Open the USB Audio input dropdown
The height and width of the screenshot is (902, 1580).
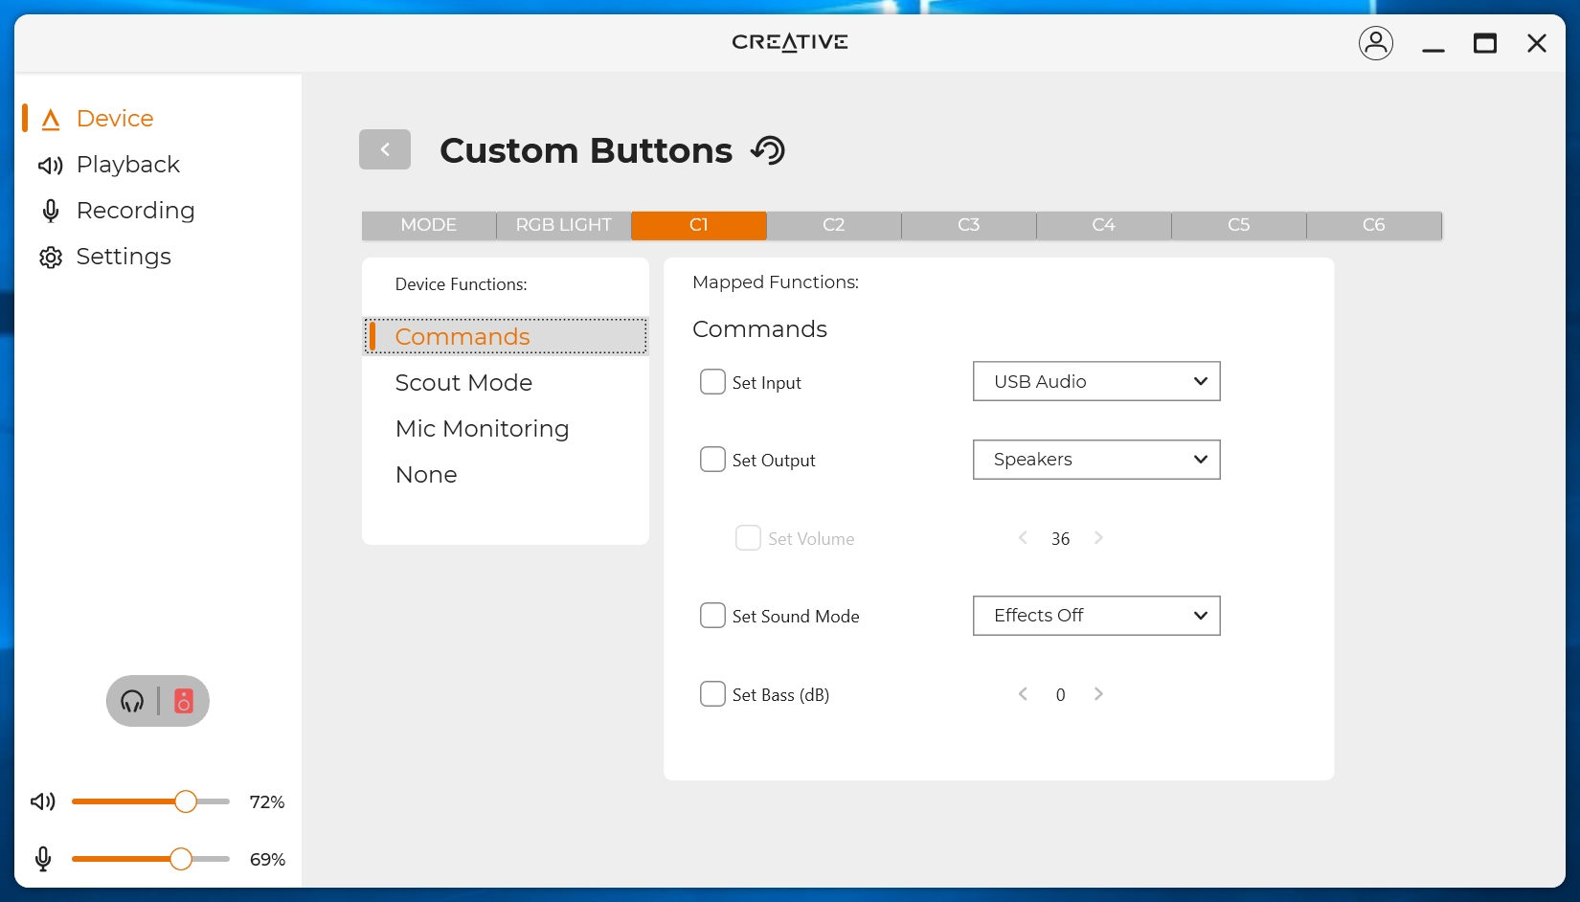[x=1096, y=381]
